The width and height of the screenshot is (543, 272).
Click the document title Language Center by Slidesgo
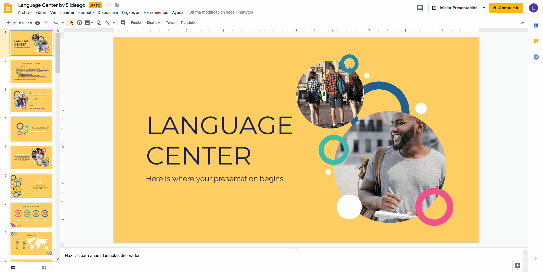click(x=52, y=5)
